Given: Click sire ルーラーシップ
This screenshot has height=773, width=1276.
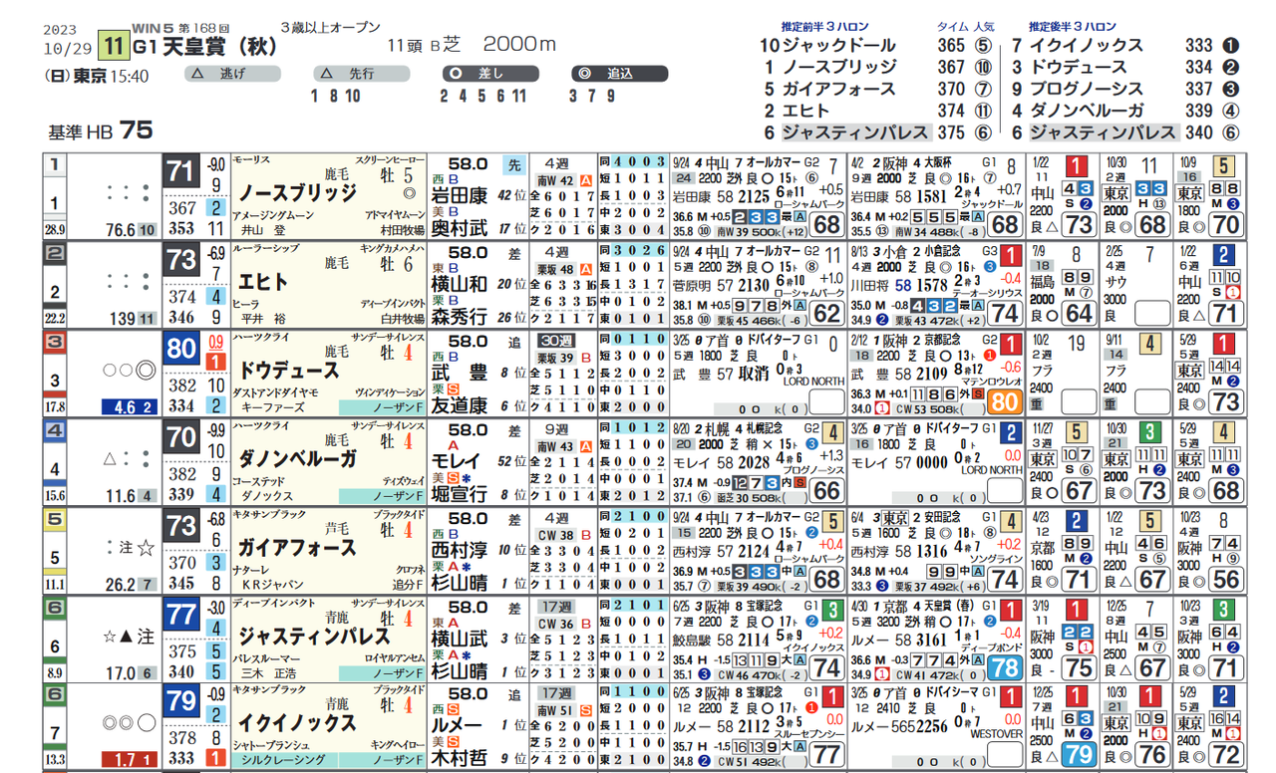Looking at the screenshot, I should click(x=262, y=249).
